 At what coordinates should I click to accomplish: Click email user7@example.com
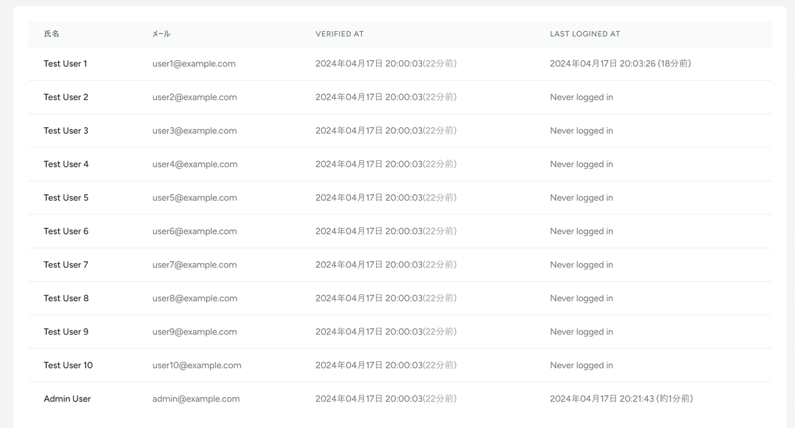click(x=195, y=264)
